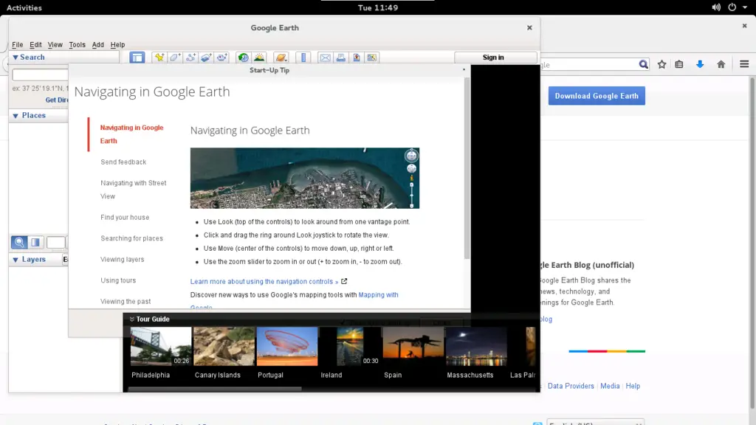Play the Philadelphia tour thumbnail

click(x=161, y=347)
